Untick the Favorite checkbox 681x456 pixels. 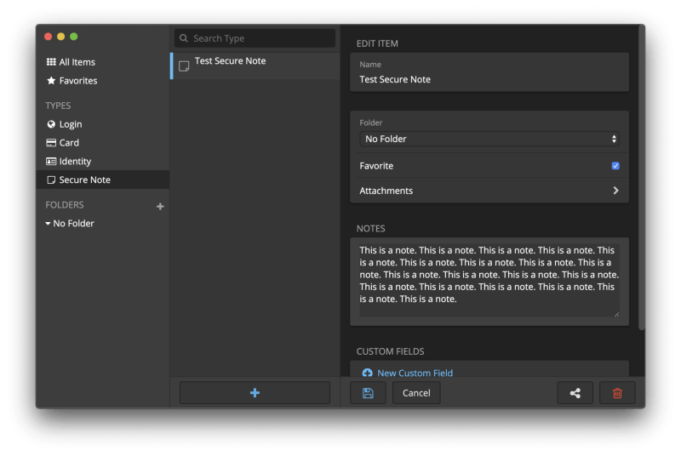pos(615,166)
